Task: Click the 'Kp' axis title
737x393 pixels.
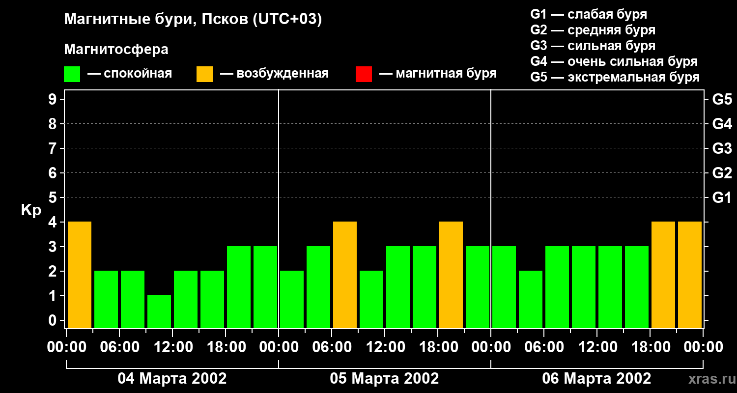Action: 31,210
